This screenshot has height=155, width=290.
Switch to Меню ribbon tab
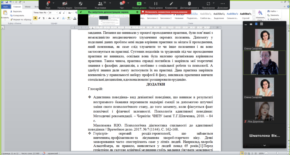coord(27,7)
